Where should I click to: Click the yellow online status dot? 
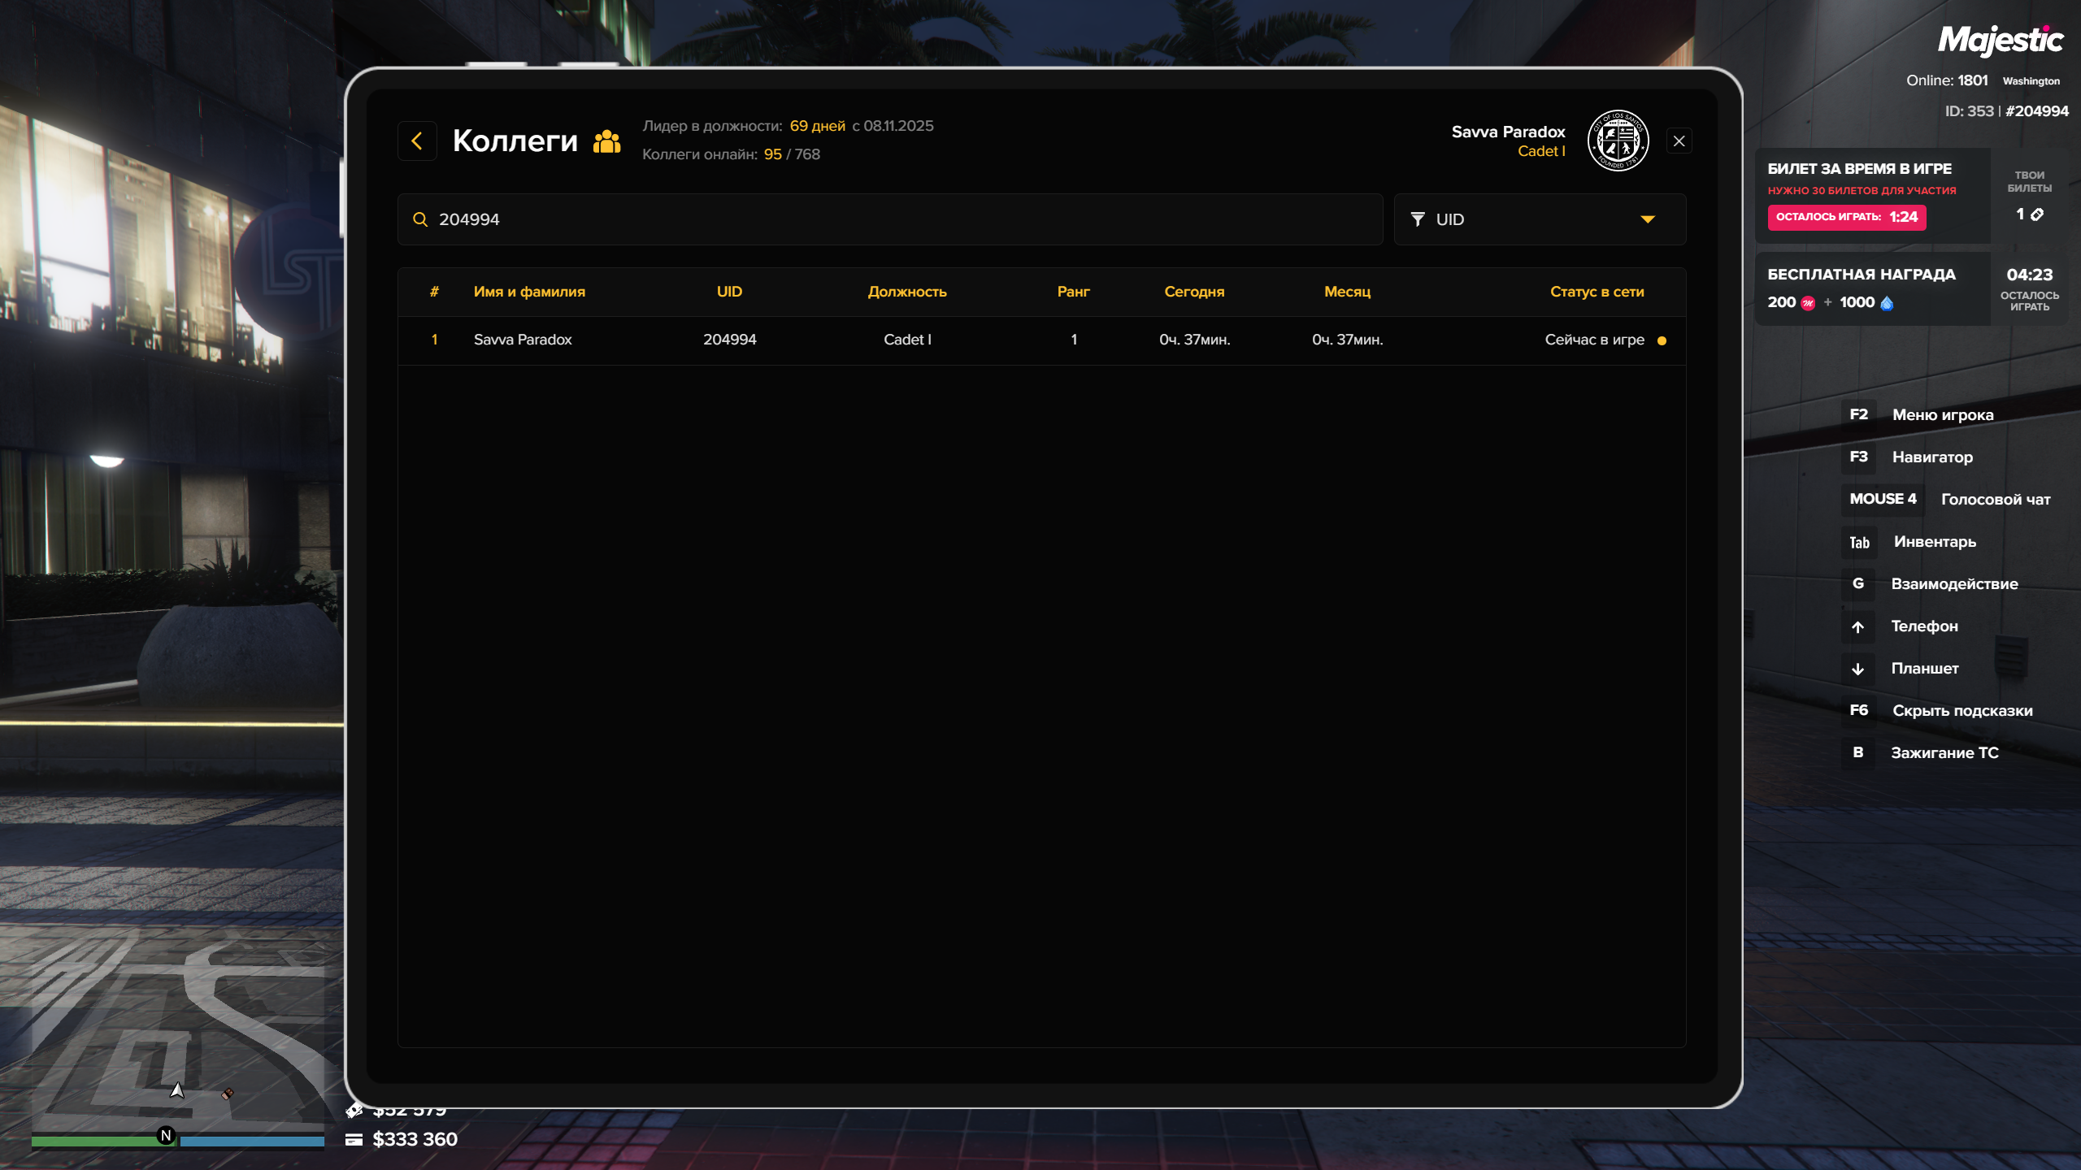coord(1662,340)
